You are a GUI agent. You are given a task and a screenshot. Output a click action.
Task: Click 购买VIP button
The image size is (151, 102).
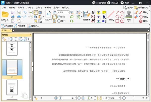[113, 3]
